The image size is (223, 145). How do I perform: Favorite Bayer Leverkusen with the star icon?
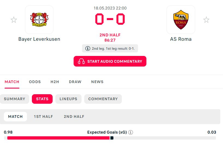tap(14, 20)
